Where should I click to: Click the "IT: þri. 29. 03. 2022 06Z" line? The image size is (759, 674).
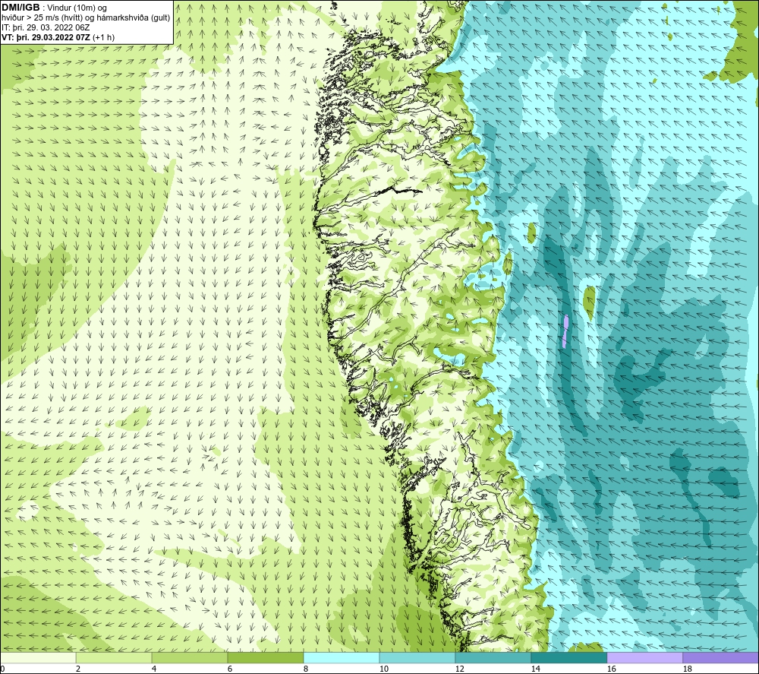pos(46,27)
